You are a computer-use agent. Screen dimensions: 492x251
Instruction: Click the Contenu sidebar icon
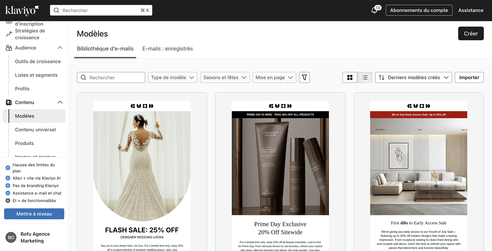coord(9,102)
